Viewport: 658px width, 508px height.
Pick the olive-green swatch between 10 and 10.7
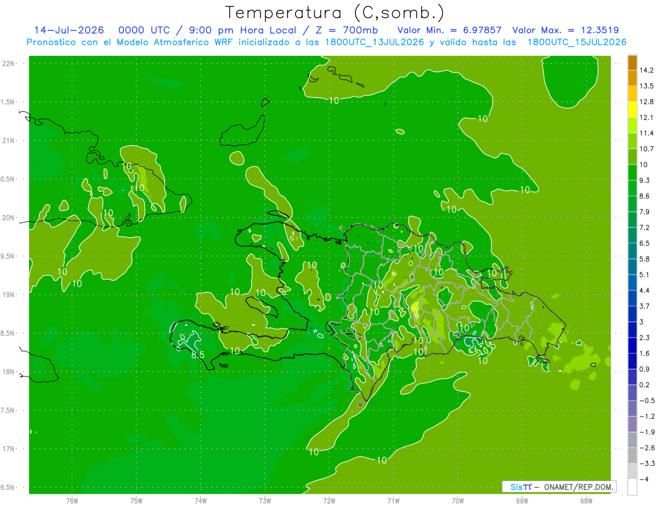click(632, 157)
